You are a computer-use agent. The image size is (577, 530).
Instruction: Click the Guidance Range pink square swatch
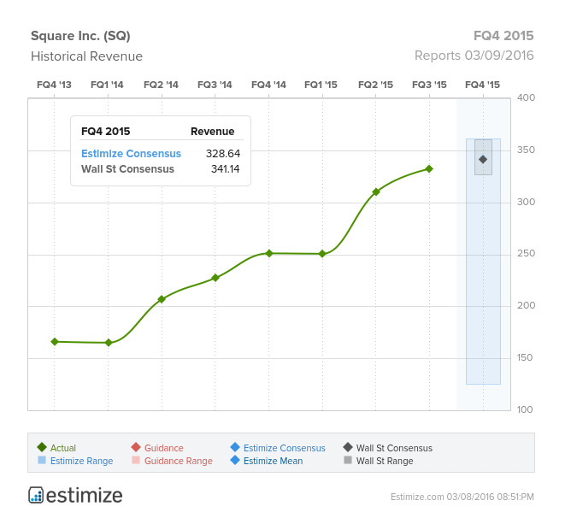click(136, 460)
